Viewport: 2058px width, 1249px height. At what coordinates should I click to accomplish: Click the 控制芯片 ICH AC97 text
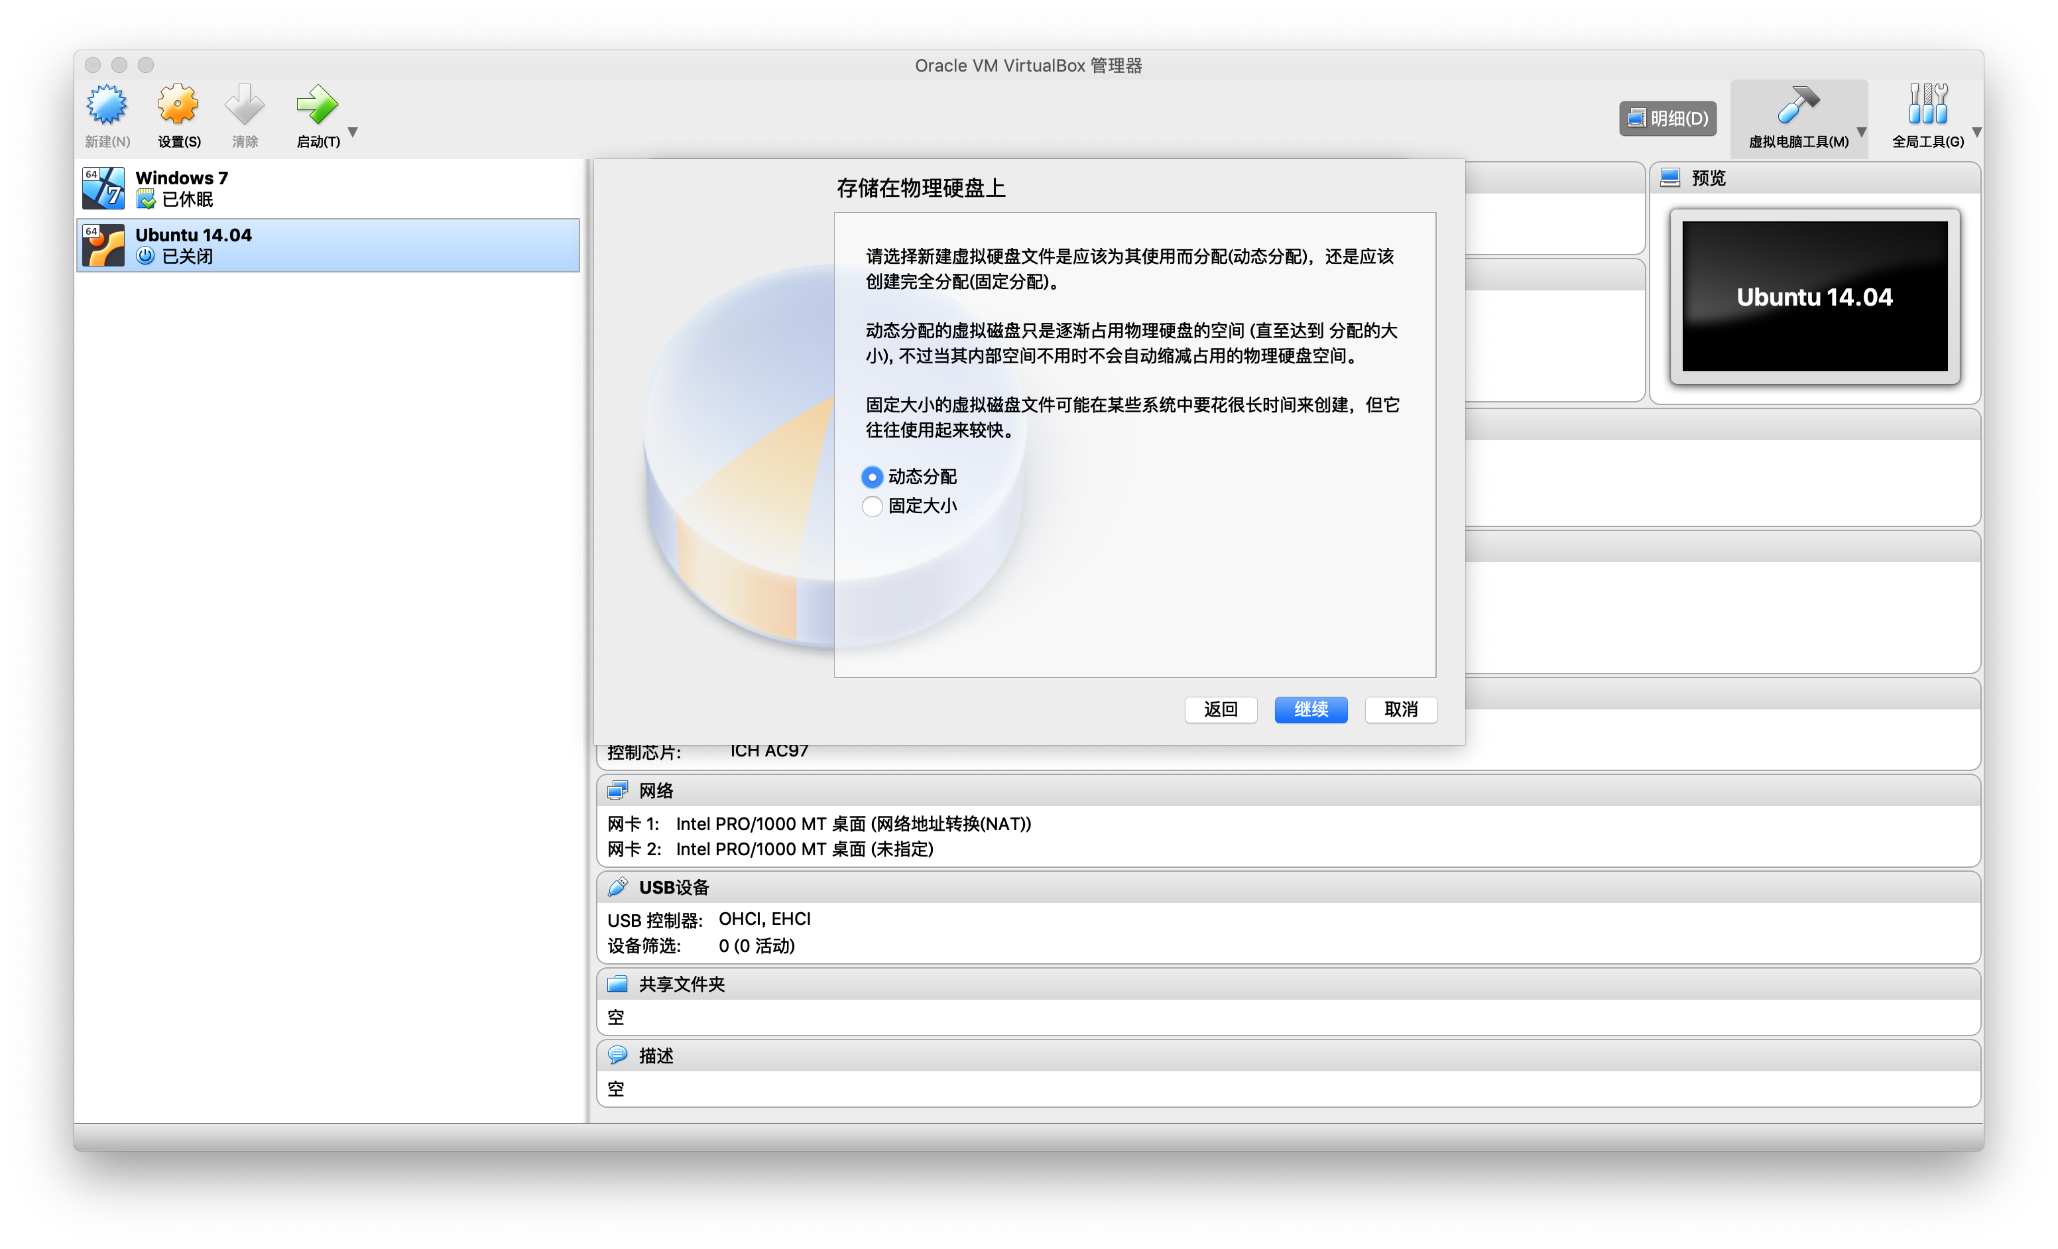(x=707, y=751)
